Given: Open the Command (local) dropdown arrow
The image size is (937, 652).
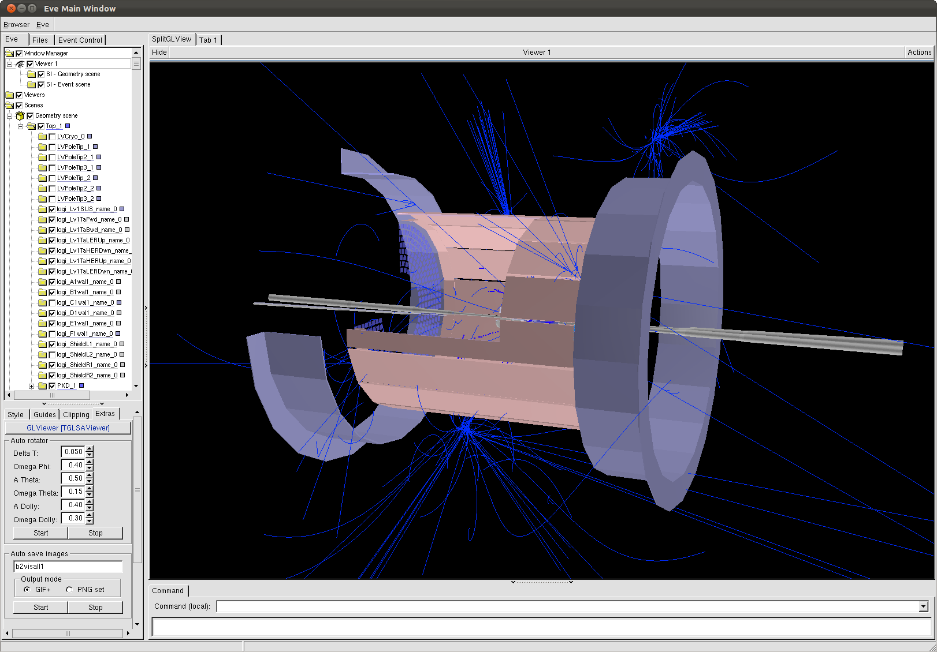Looking at the screenshot, I should (923, 606).
